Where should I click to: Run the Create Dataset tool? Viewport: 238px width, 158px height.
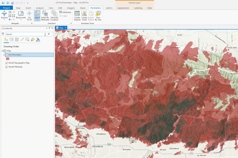[x=77, y=16]
